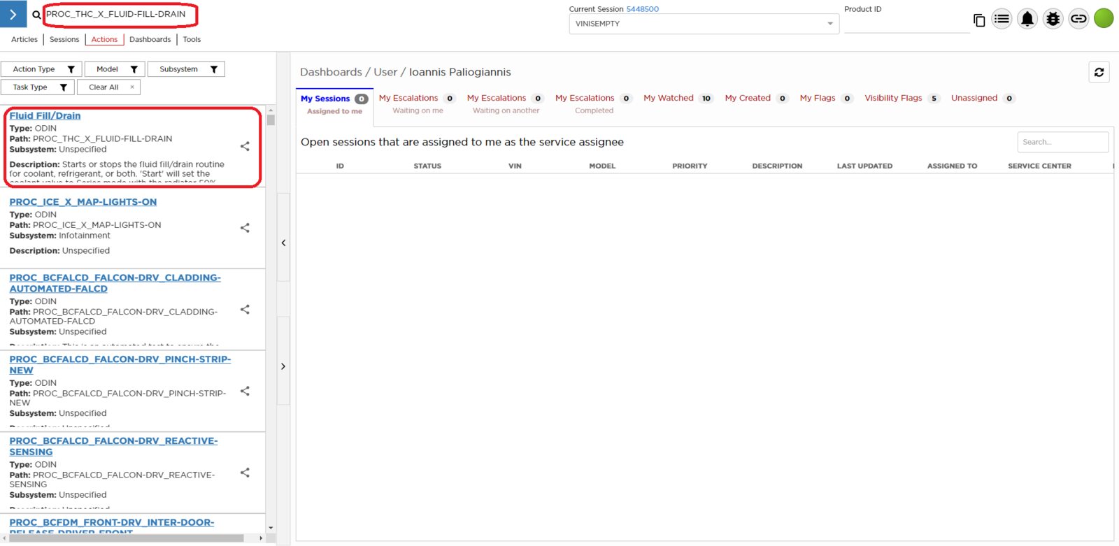Click the chain link icon
The image size is (1119, 546).
1078,19
